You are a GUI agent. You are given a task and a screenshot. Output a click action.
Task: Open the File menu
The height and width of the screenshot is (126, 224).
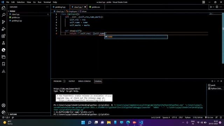click(x=8, y=2)
